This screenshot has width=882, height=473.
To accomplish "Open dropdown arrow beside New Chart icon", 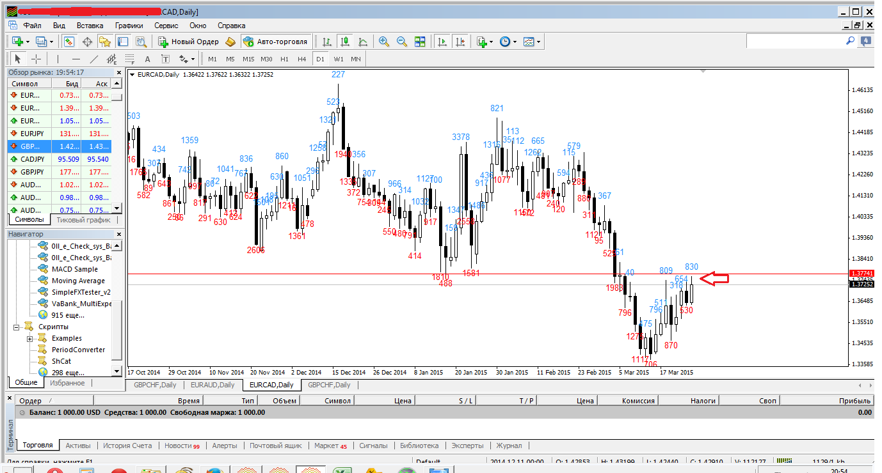I will coord(28,42).
